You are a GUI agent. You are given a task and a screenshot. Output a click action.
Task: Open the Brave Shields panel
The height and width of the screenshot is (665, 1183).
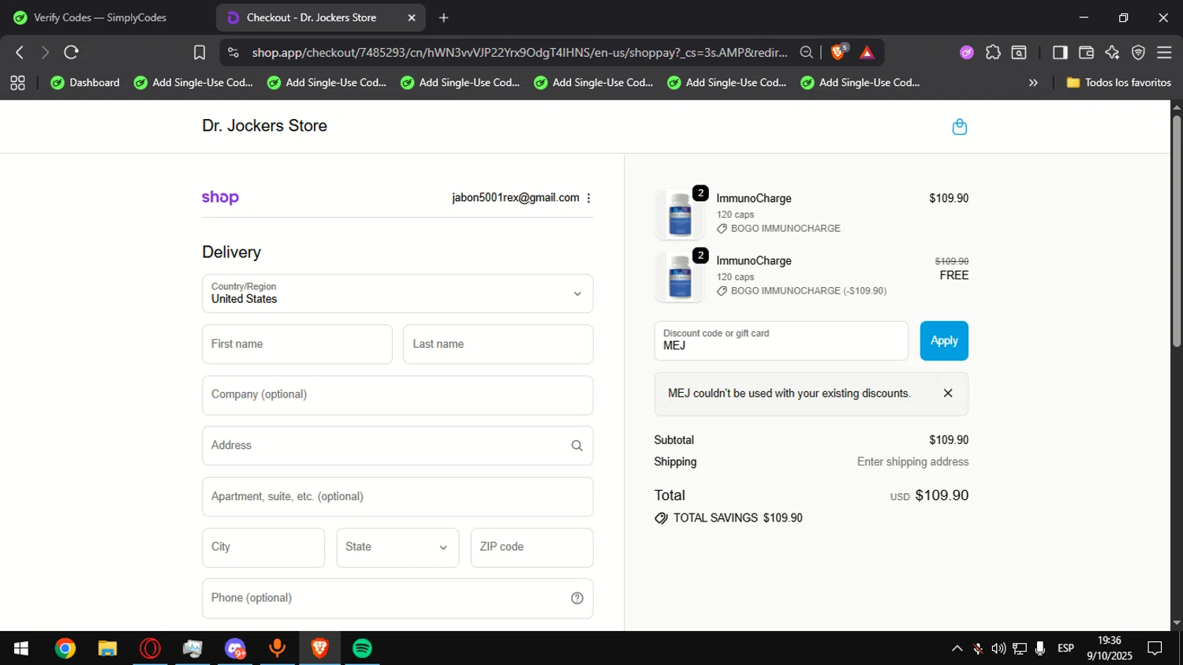(x=839, y=52)
